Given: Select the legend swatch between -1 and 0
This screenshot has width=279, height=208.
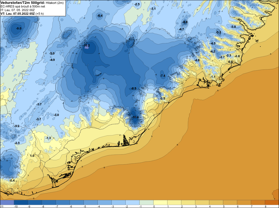Looking at the screenshot, I should pos(146,202).
